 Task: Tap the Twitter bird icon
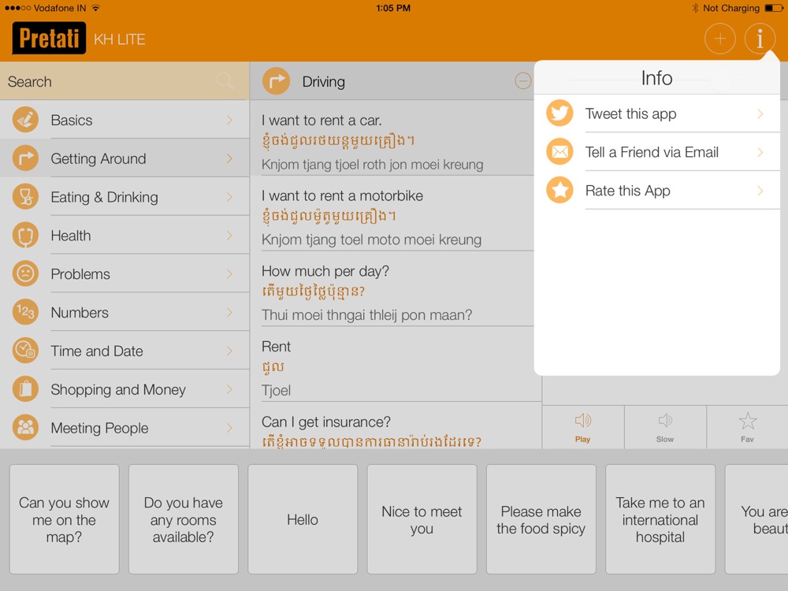(x=559, y=113)
